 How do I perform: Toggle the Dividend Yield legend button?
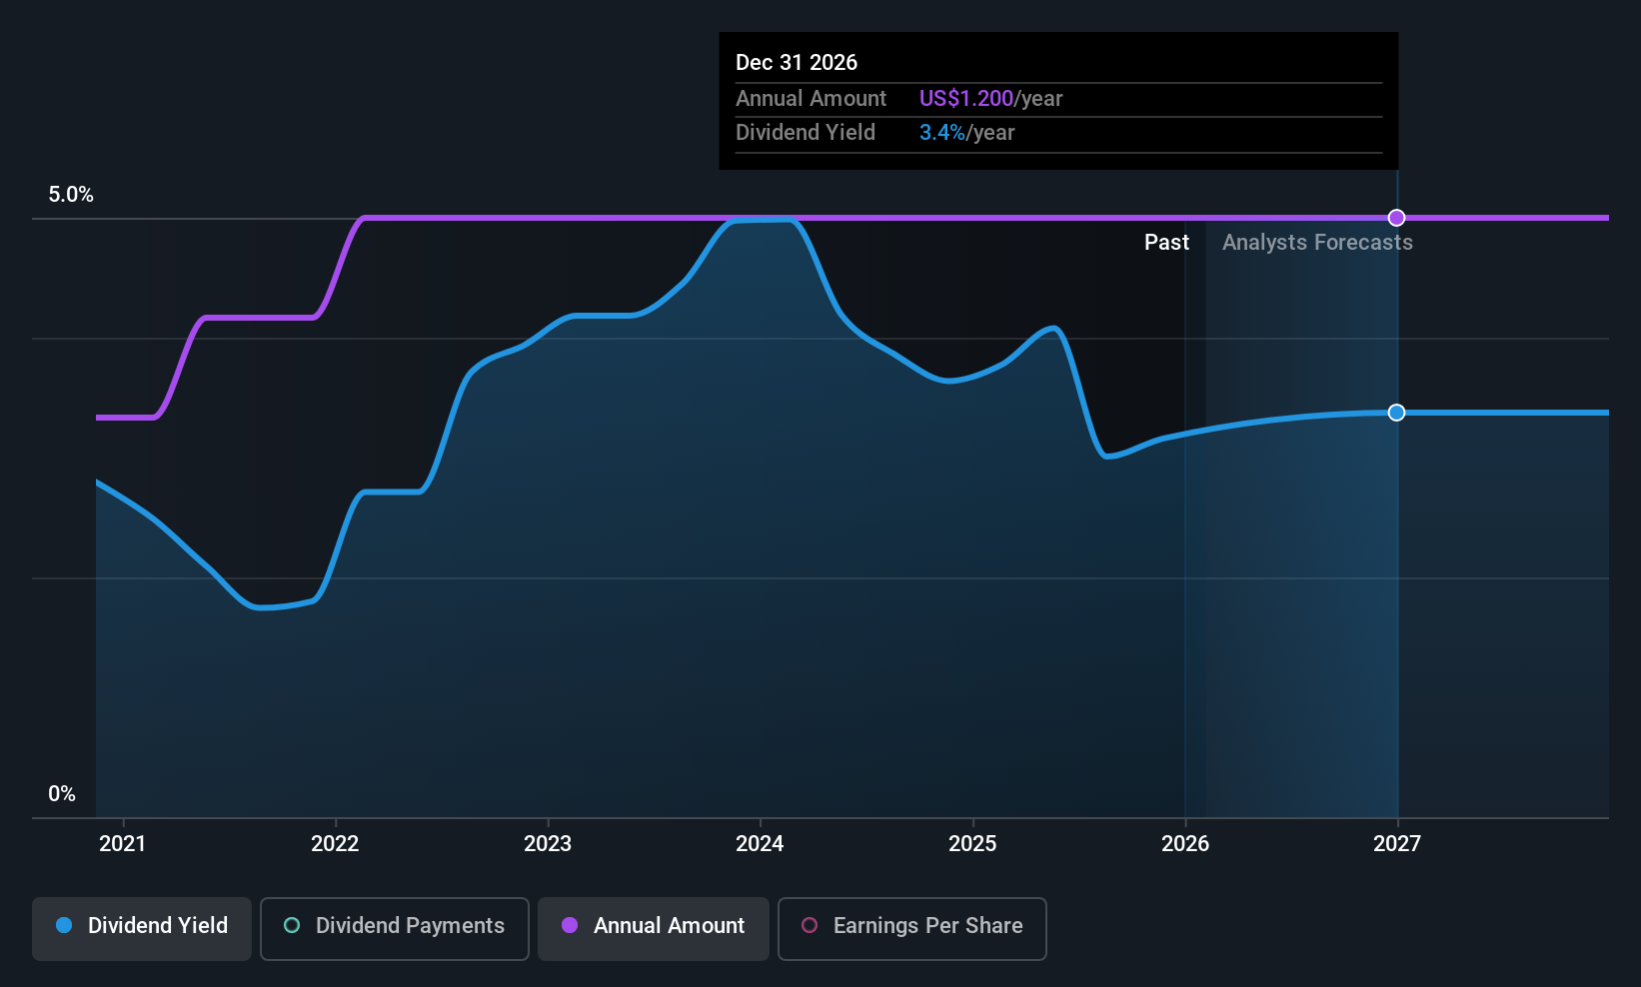(142, 928)
